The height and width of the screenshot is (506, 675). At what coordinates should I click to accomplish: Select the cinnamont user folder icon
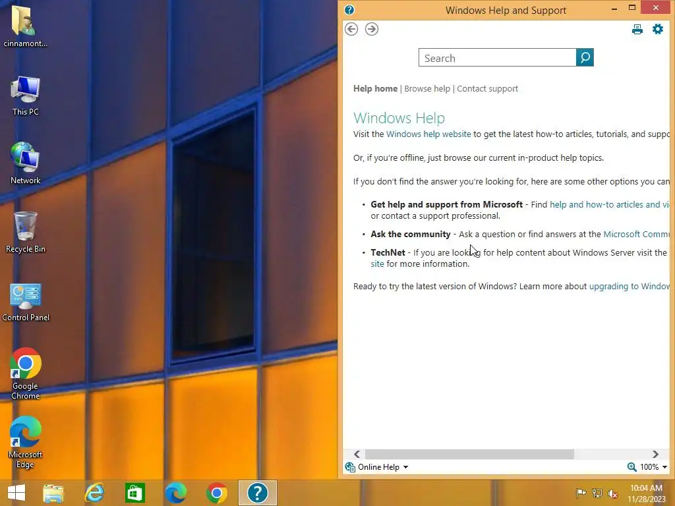point(25,26)
